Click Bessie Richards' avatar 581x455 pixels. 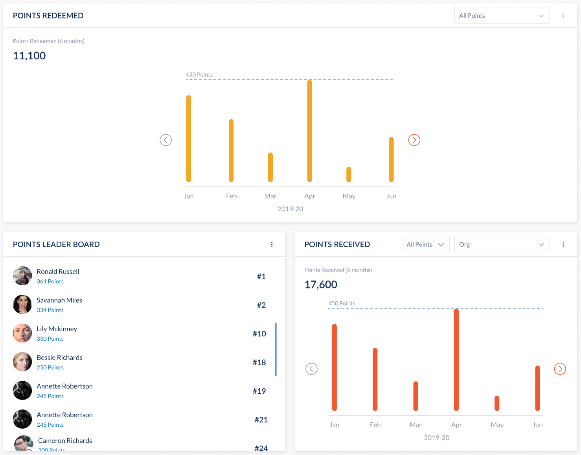click(x=22, y=362)
